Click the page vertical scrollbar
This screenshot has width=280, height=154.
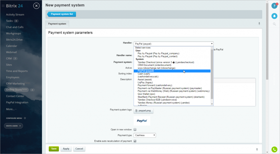tap(267, 41)
